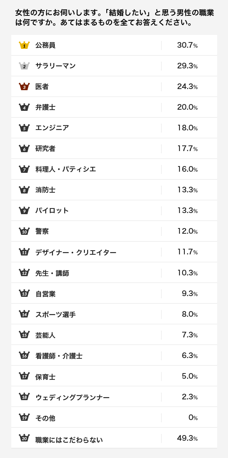
Task: Click the 30.7% value for 公務員
Action: pyautogui.click(x=187, y=45)
